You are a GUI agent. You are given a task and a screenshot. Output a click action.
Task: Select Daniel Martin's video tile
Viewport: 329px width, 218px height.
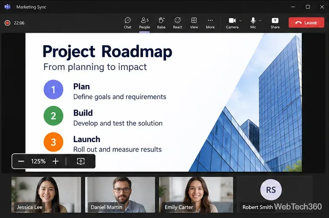120,195
